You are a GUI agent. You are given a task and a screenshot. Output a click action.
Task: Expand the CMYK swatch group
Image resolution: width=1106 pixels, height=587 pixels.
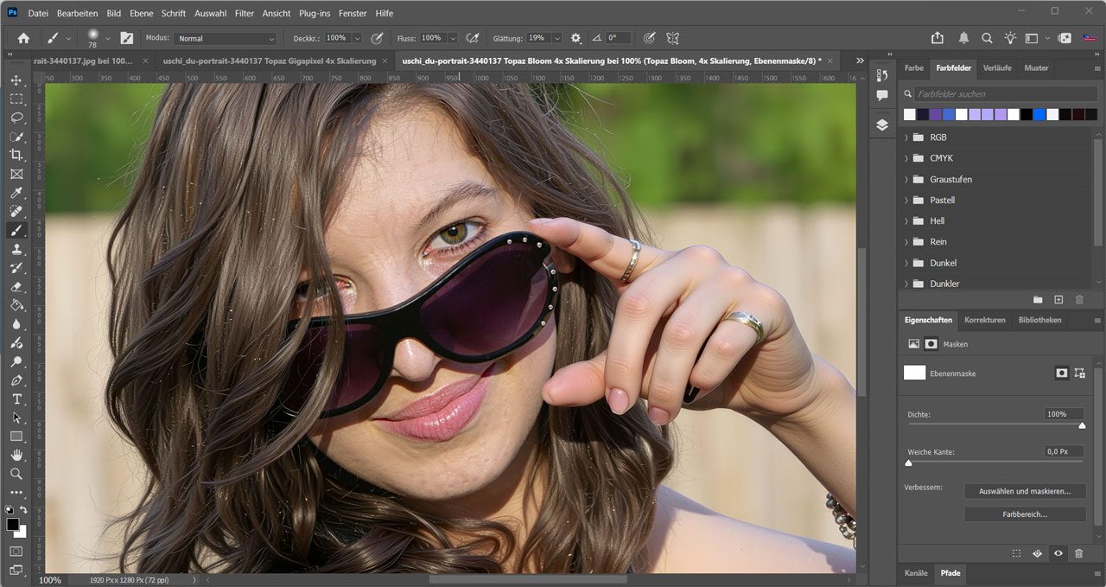coord(906,158)
